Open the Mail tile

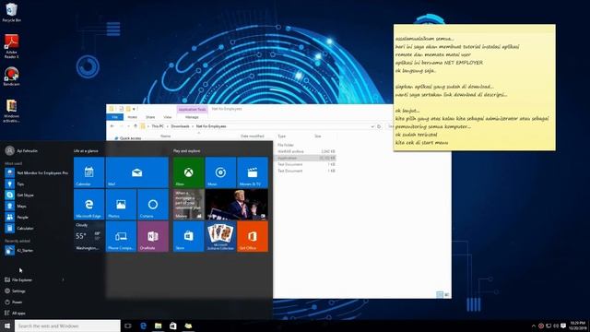click(x=137, y=172)
